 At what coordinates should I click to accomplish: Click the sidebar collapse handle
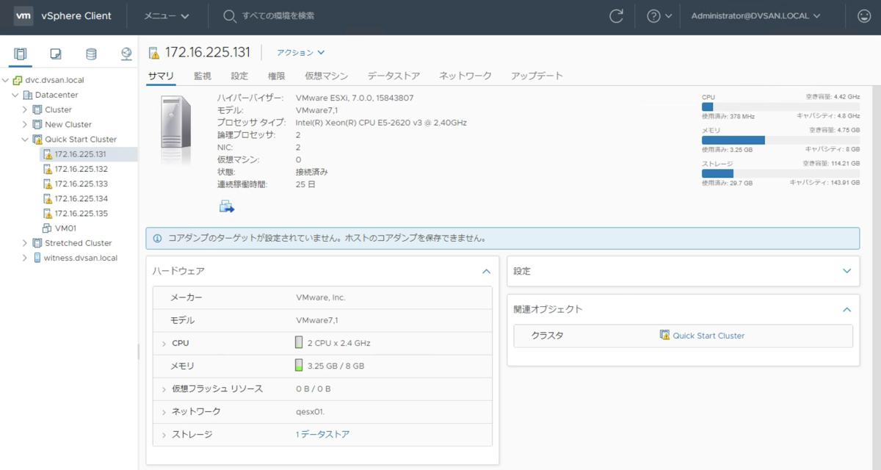[138, 352]
